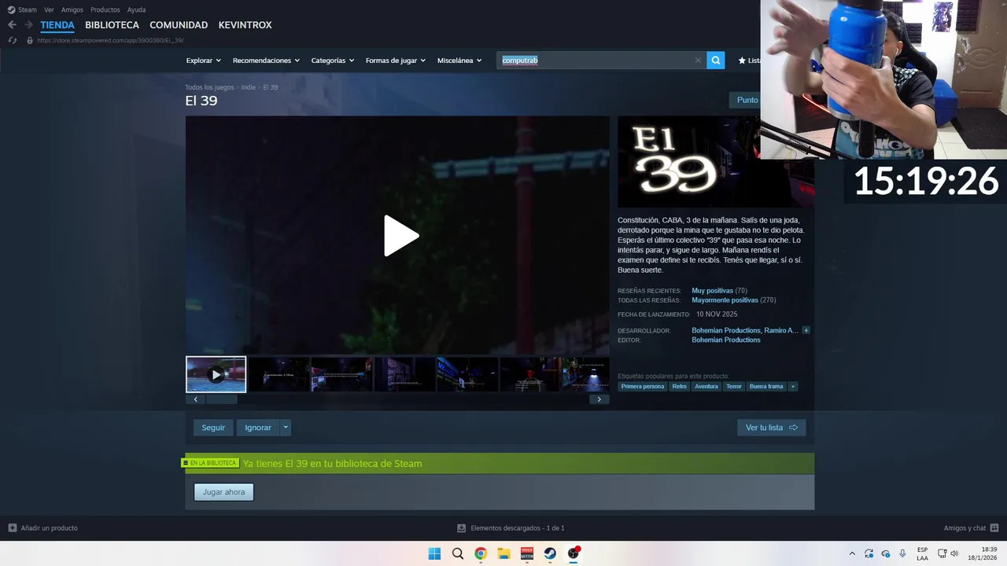
Task: Select the fourth screenshot thumbnail
Action: [404, 374]
